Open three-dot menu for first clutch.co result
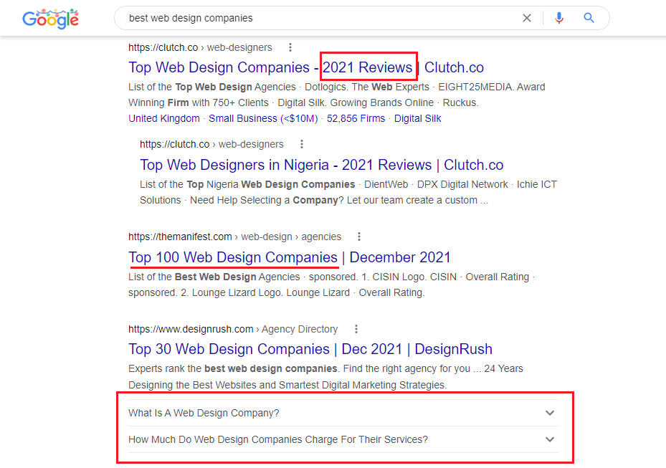The height and width of the screenshot is (468, 666). [x=290, y=47]
